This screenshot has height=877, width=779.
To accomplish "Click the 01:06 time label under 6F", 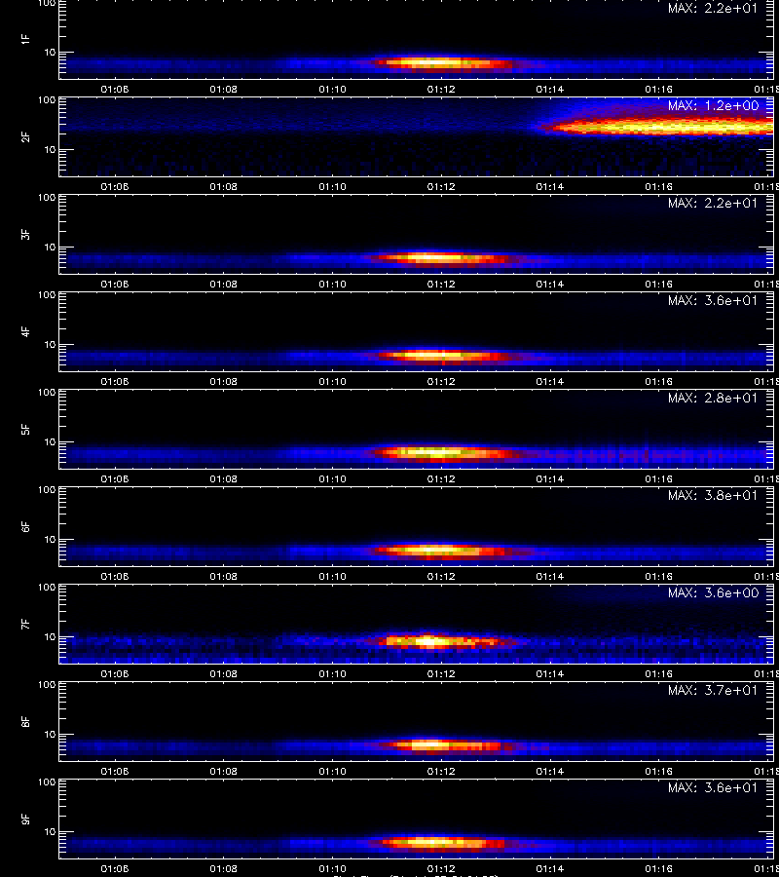I will [115, 577].
